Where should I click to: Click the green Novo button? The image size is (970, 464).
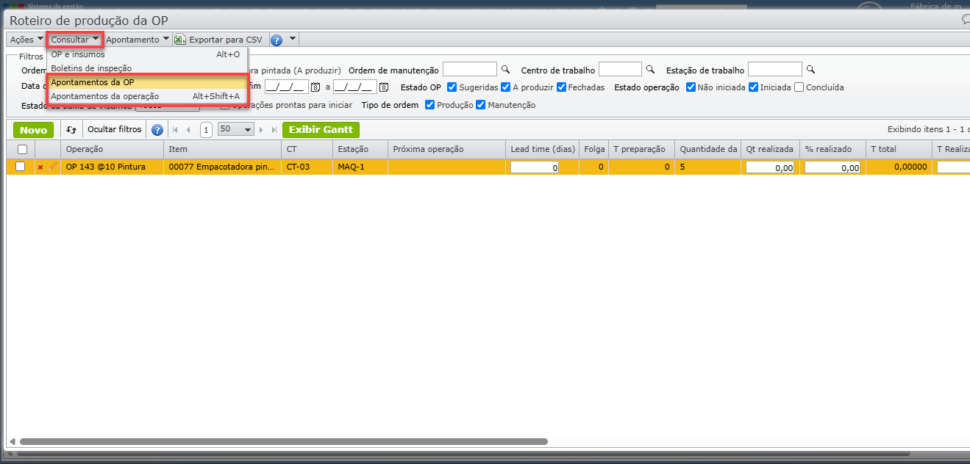[33, 130]
